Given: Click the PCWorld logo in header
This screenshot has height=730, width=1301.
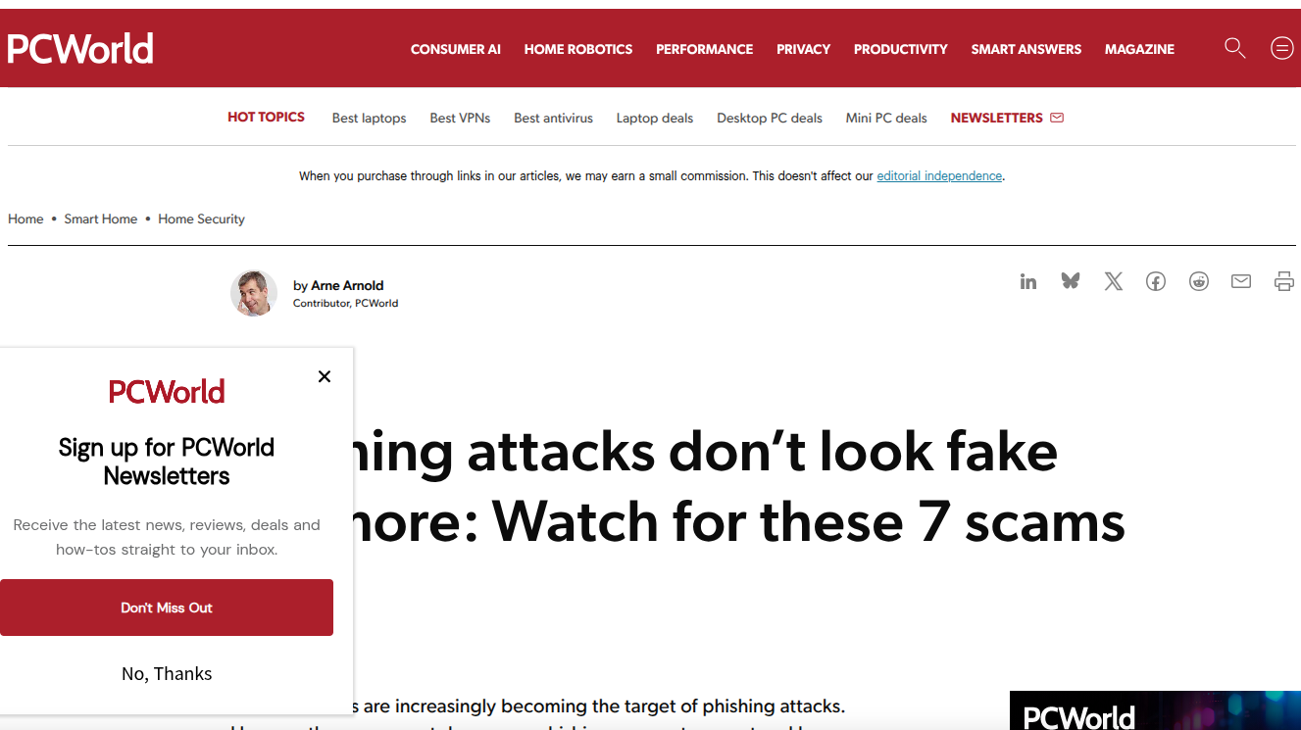Looking at the screenshot, I should (x=80, y=48).
